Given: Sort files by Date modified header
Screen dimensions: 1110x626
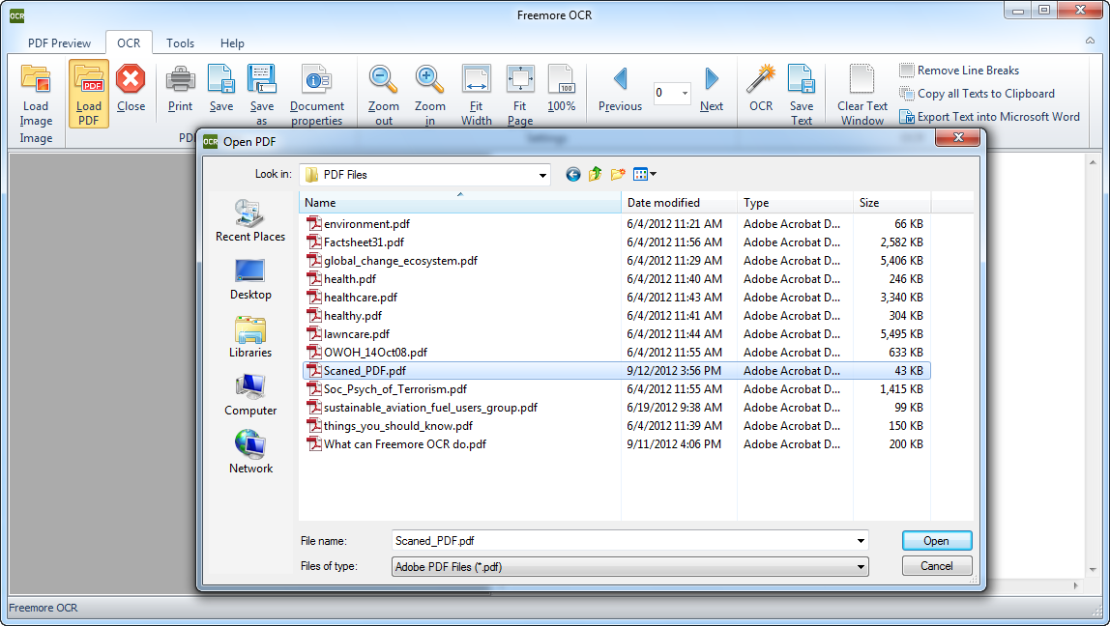Looking at the screenshot, I should pos(680,202).
